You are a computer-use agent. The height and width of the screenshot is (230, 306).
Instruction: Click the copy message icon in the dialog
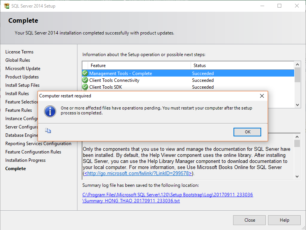tap(48, 130)
